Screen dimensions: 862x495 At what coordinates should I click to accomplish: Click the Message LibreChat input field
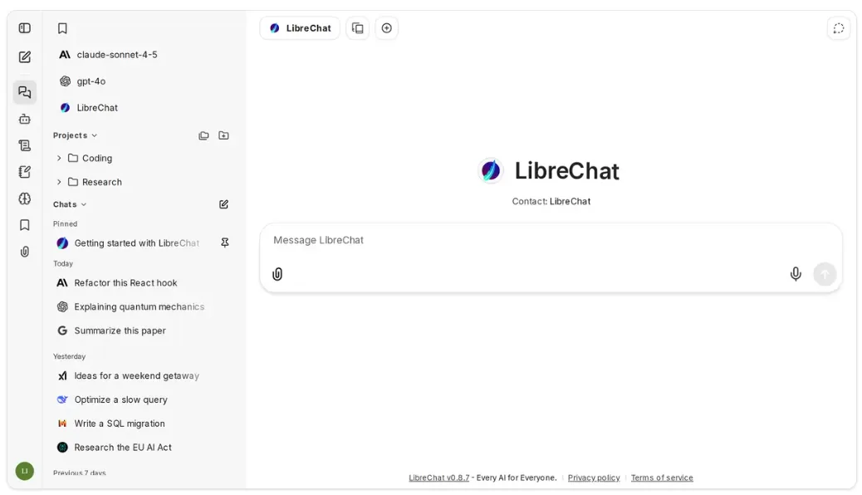point(551,240)
